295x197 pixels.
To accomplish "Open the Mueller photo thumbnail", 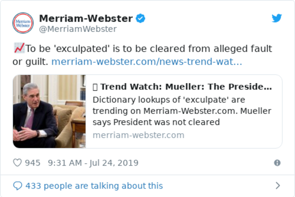I will click(49, 112).
